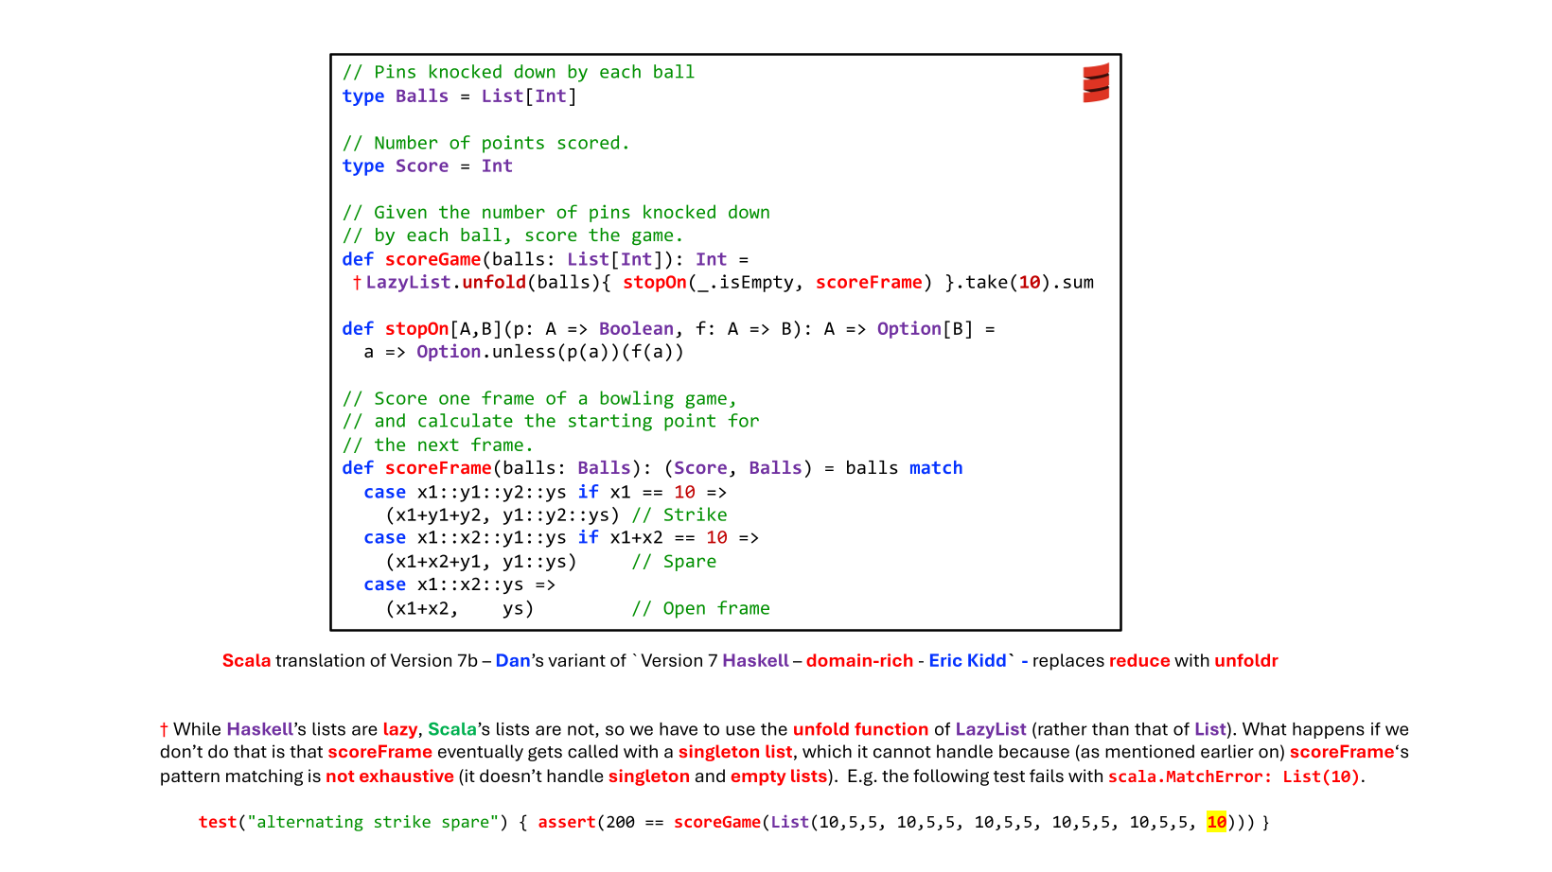Click the "// Open frame" comment
Screen dimensions: 1552x872
click(700, 608)
